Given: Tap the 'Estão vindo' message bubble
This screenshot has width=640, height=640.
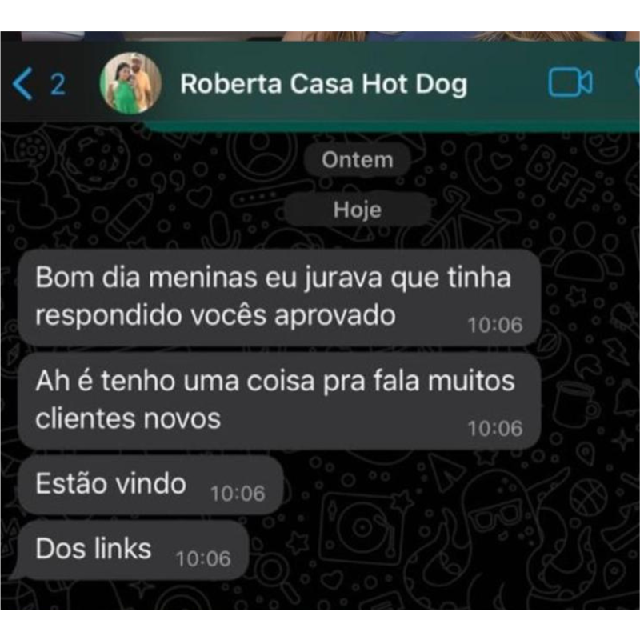Looking at the screenshot, I should click(150, 485).
